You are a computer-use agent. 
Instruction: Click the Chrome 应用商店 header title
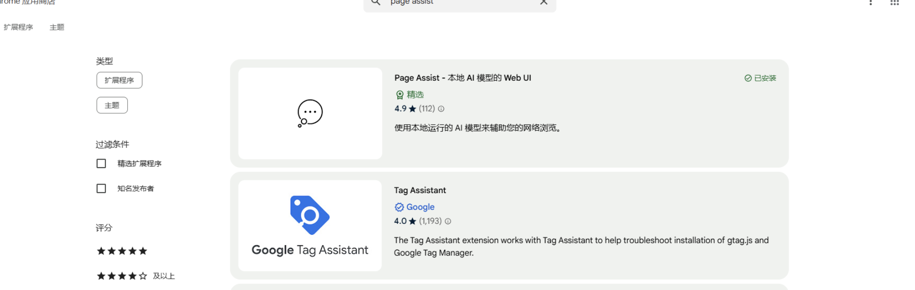tap(27, 2)
